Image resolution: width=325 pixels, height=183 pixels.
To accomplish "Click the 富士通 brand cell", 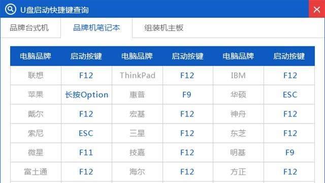I will (36, 172).
